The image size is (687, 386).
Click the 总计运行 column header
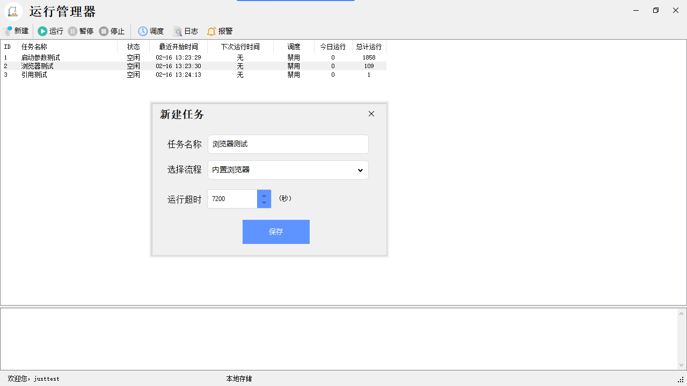click(369, 47)
